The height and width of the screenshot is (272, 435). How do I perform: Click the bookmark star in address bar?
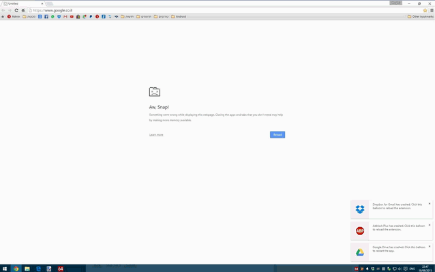click(425, 10)
